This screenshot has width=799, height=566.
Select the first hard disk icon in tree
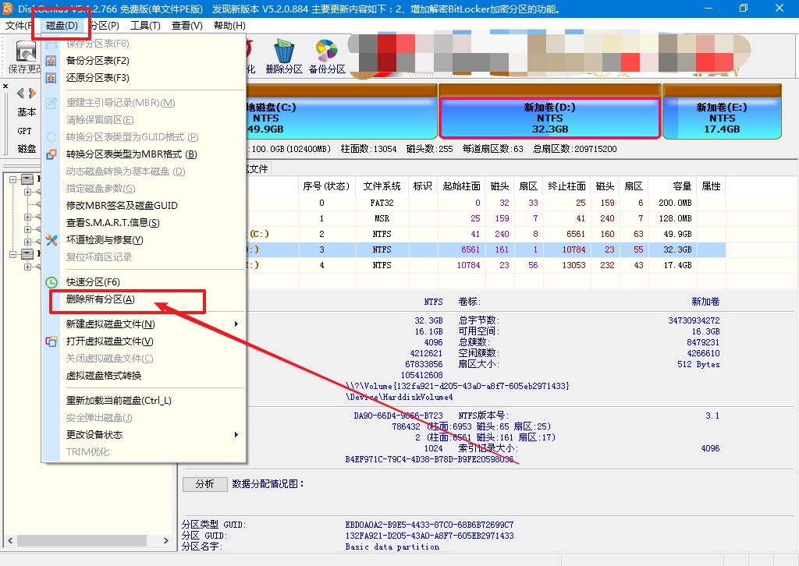click(27, 179)
